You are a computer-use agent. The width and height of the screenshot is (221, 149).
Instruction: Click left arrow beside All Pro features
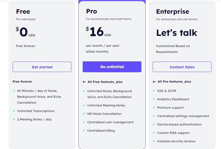[x=154, y=82]
